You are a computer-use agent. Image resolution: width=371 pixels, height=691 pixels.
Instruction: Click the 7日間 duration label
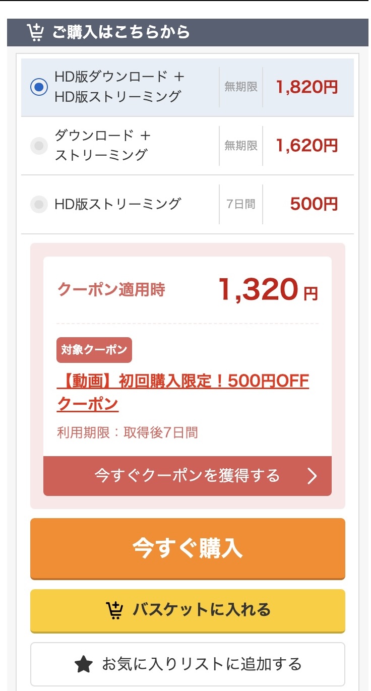click(x=240, y=204)
